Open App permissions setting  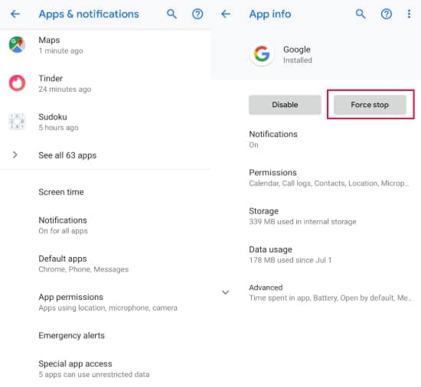click(106, 302)
